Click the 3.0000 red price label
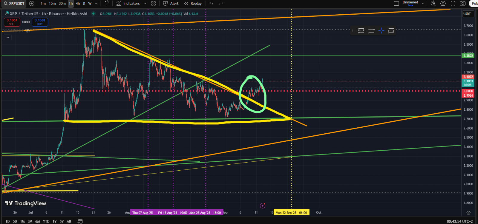 [x=468, y=91]
